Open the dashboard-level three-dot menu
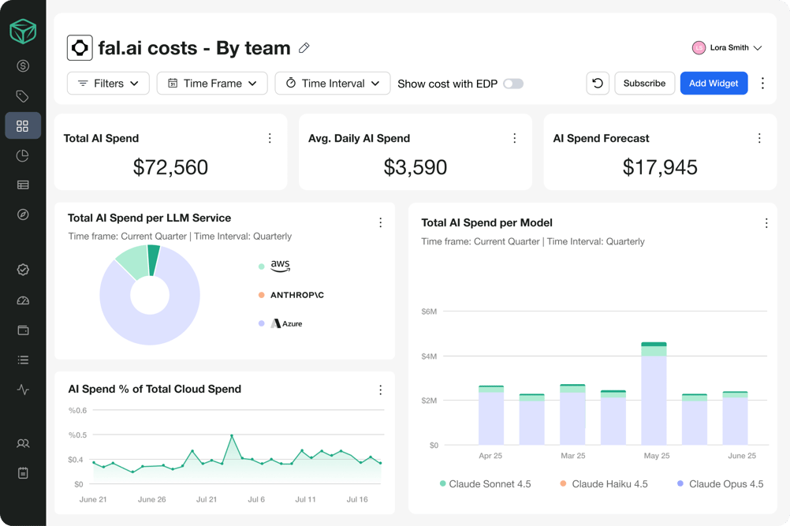The image size is (790, 526). pos(762,83)
